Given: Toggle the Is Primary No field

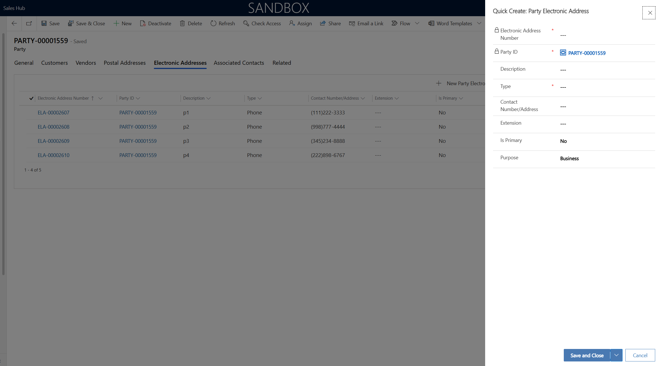Looking at the screenshot, I should click(563, 141).
